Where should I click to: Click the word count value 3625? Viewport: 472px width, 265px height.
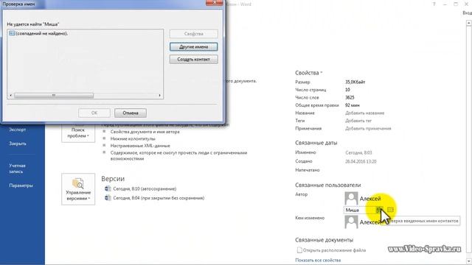pyautogui.click(x=350, y=97)
